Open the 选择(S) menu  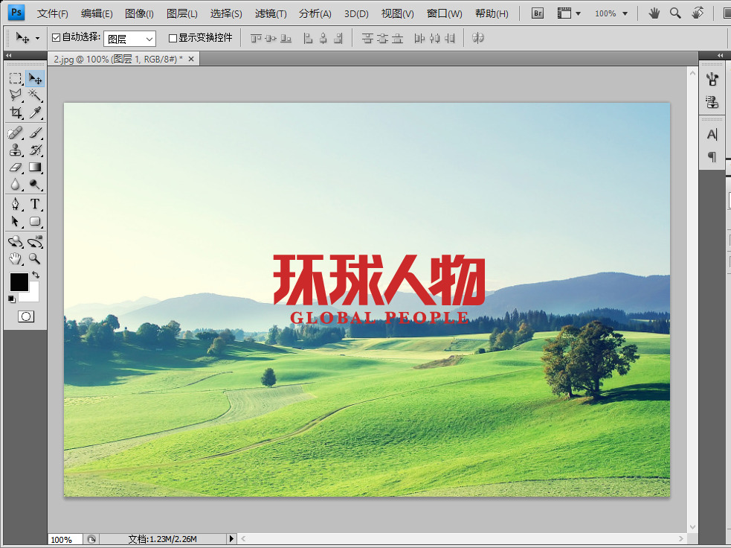pos(226,13)
